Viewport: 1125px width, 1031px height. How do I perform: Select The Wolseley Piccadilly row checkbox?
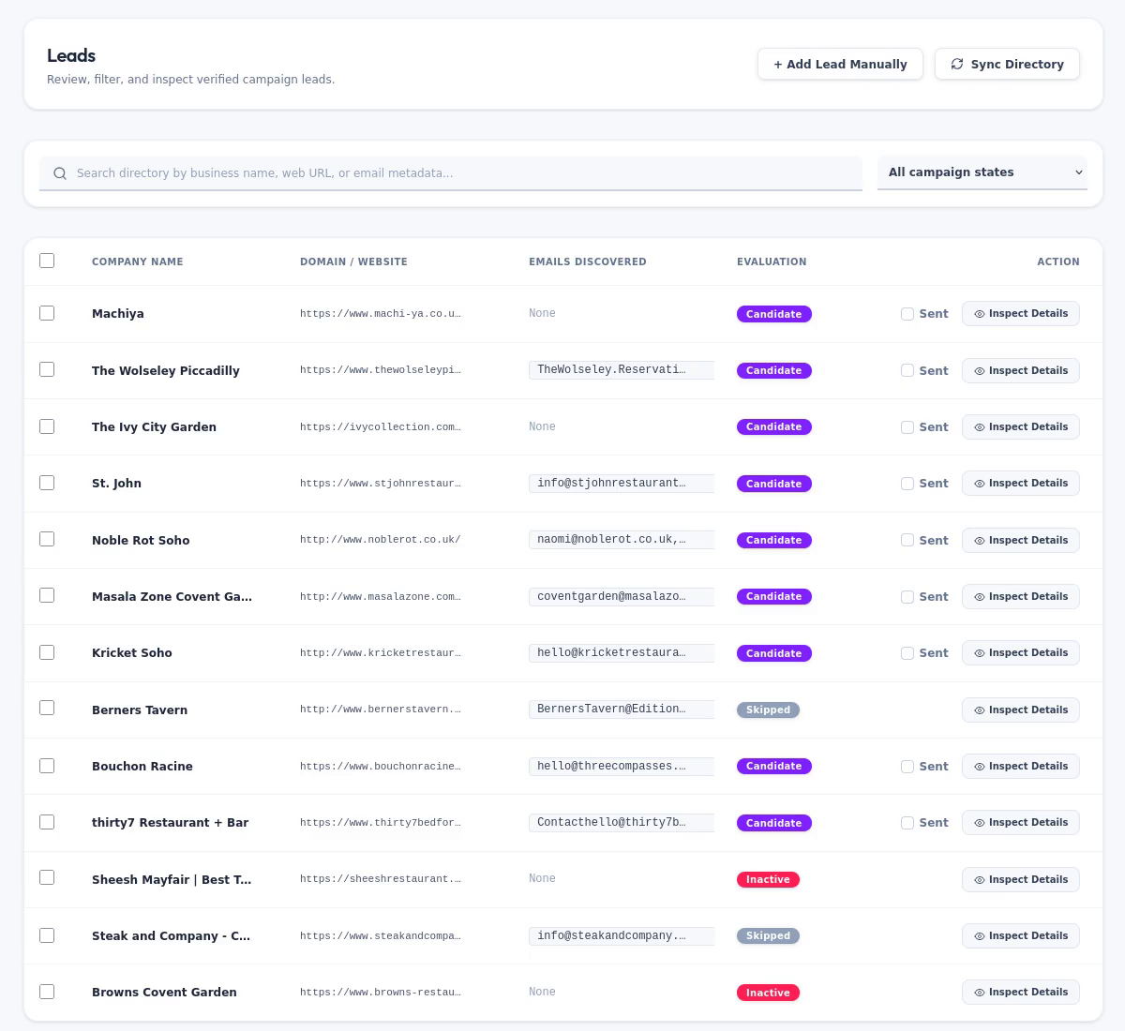point(47,369)
